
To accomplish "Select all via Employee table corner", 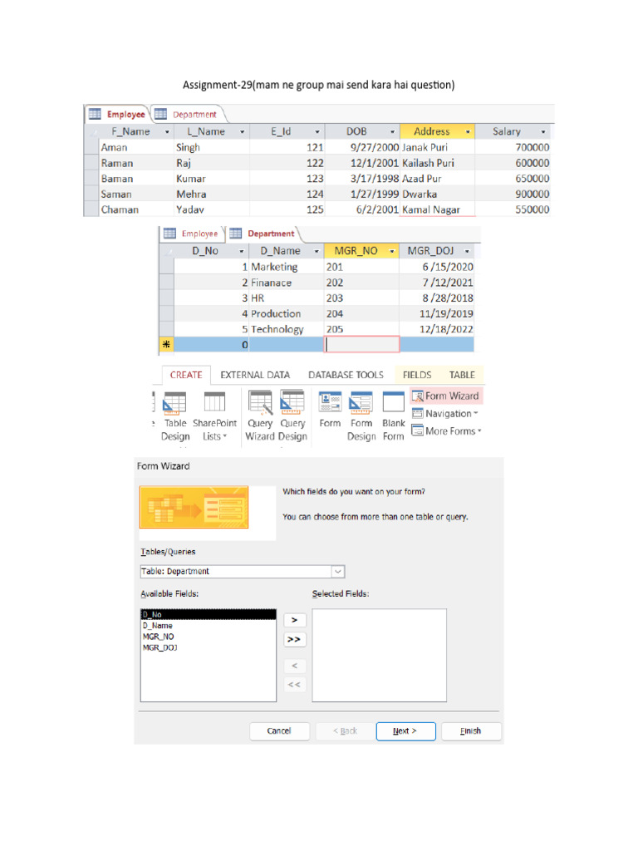I will pyautogui.click(x=91, y=132).
